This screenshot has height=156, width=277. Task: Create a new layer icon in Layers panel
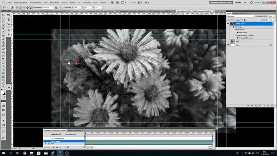[268, 106]
